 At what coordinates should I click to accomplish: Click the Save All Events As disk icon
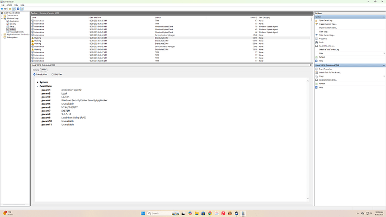pos(317,46)
